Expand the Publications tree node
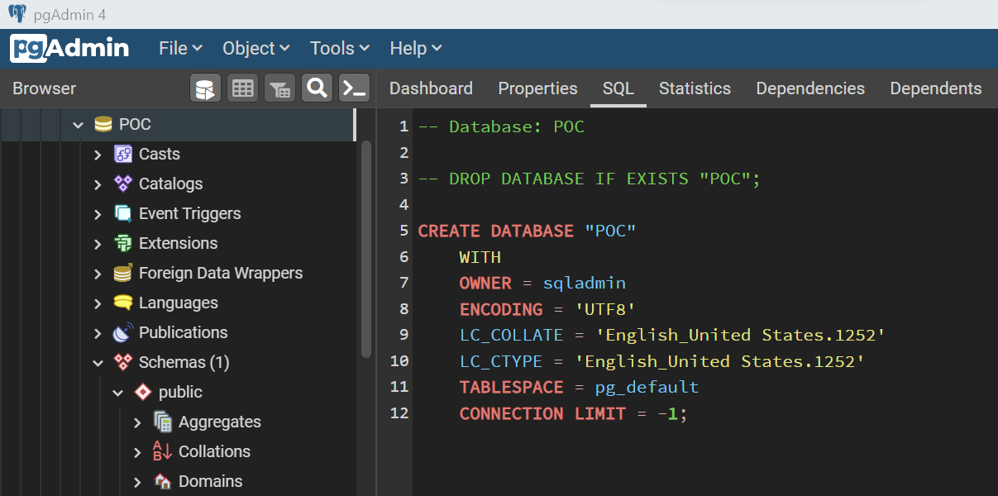This screenshot has width=998, height=496. pyautogui.click(x=98, y=333)
